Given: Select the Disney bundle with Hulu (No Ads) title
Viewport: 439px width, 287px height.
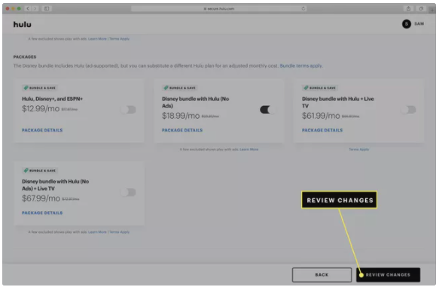Looking at the screenshot, I should tap(196, 102).
